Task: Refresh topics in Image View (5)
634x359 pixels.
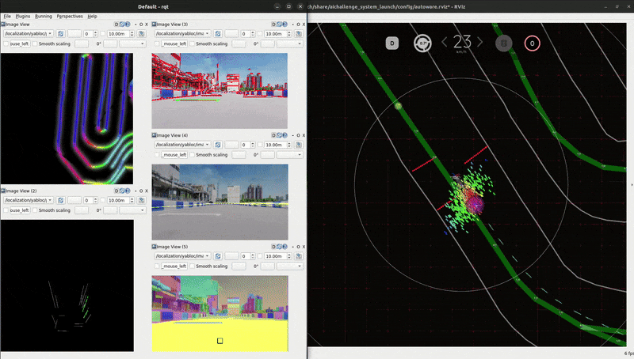Action: point(218,255)
